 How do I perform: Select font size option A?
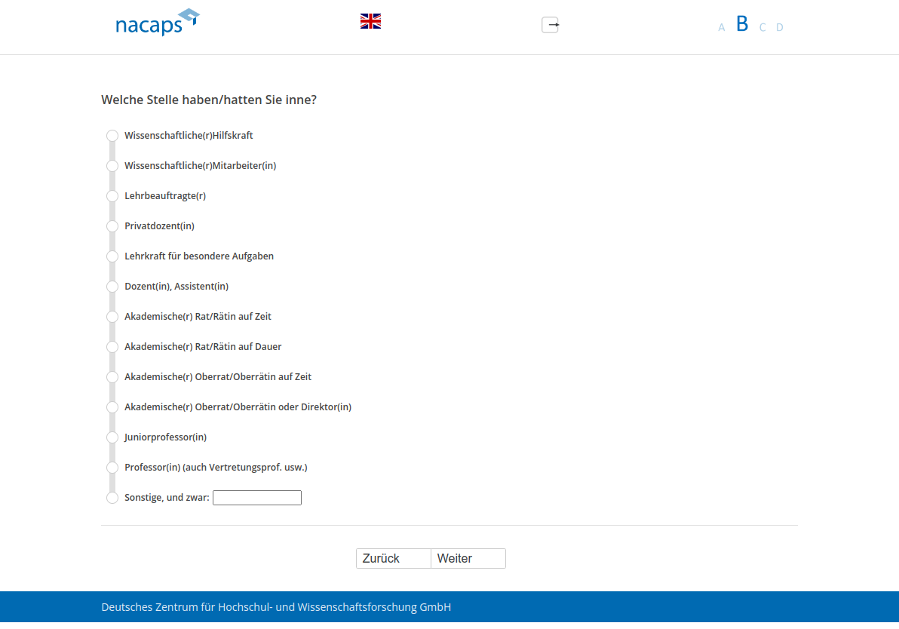point(721,28)
